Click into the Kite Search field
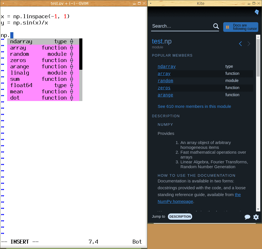The height and width of the screenshot is (249, 262). click(x=181, y=26)
